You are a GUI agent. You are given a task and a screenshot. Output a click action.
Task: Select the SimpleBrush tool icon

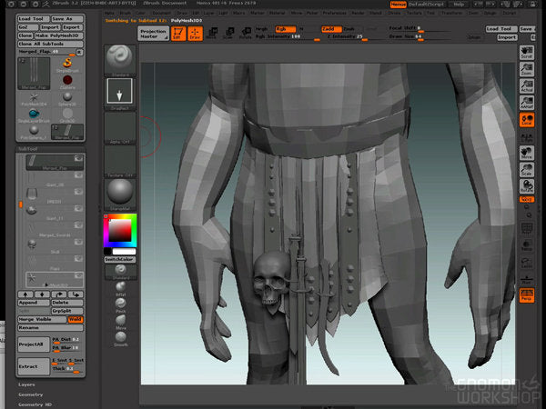pyautogui.click(x=69, y=64)
